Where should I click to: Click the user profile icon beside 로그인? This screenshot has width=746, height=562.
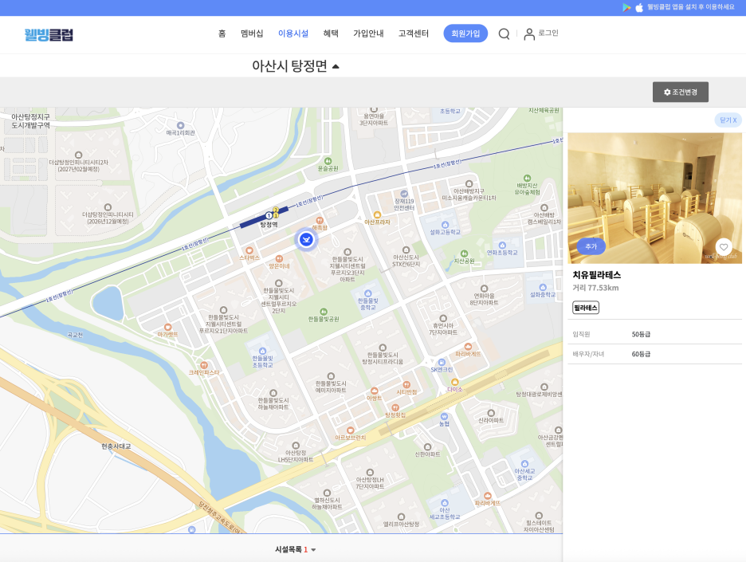point(529,33)
